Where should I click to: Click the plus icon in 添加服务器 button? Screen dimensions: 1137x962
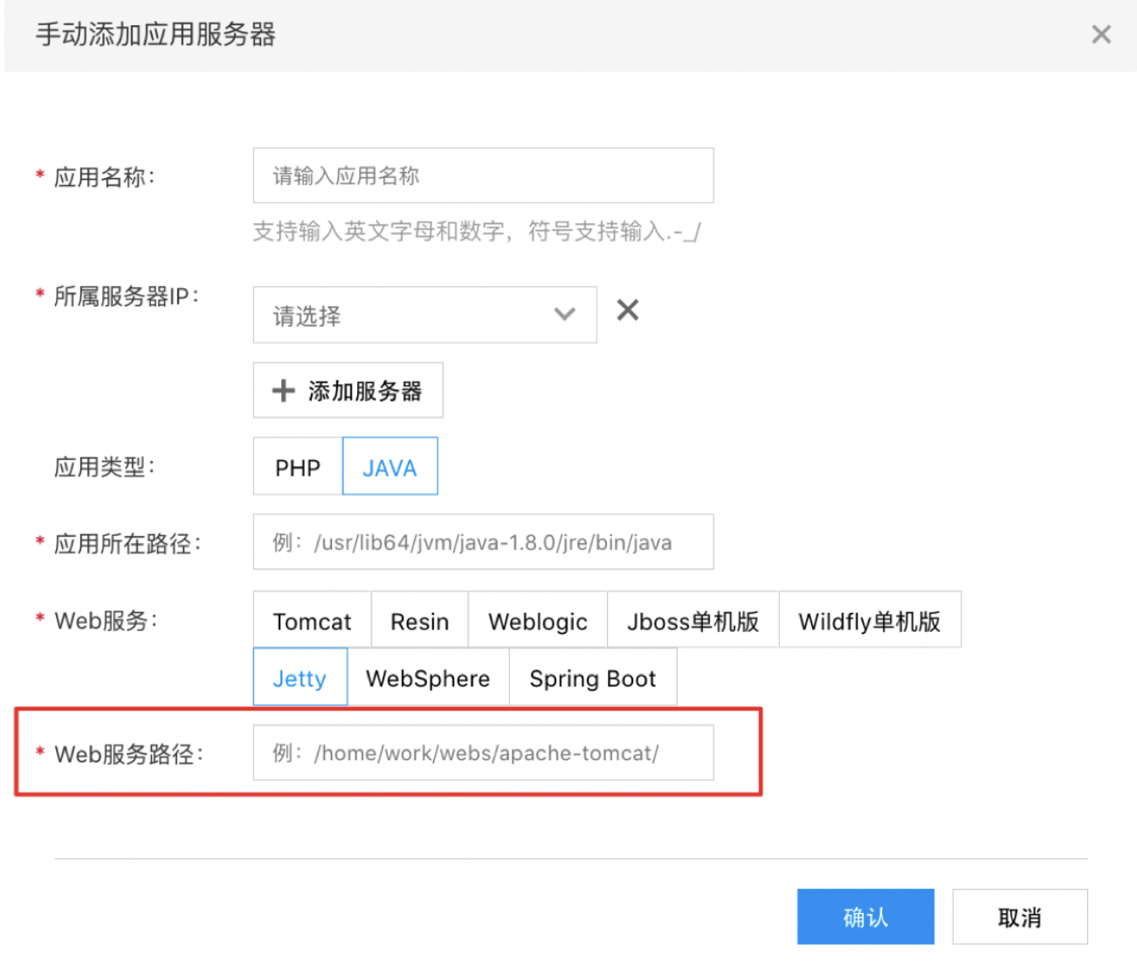click(284, 390)
